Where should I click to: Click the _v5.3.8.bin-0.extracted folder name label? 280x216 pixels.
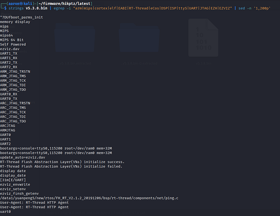(139, 63)
